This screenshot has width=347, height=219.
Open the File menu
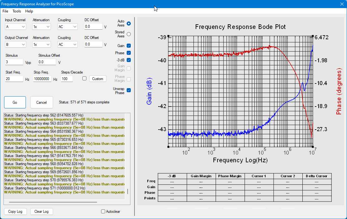pyautogui.click(x=5, y=11)
